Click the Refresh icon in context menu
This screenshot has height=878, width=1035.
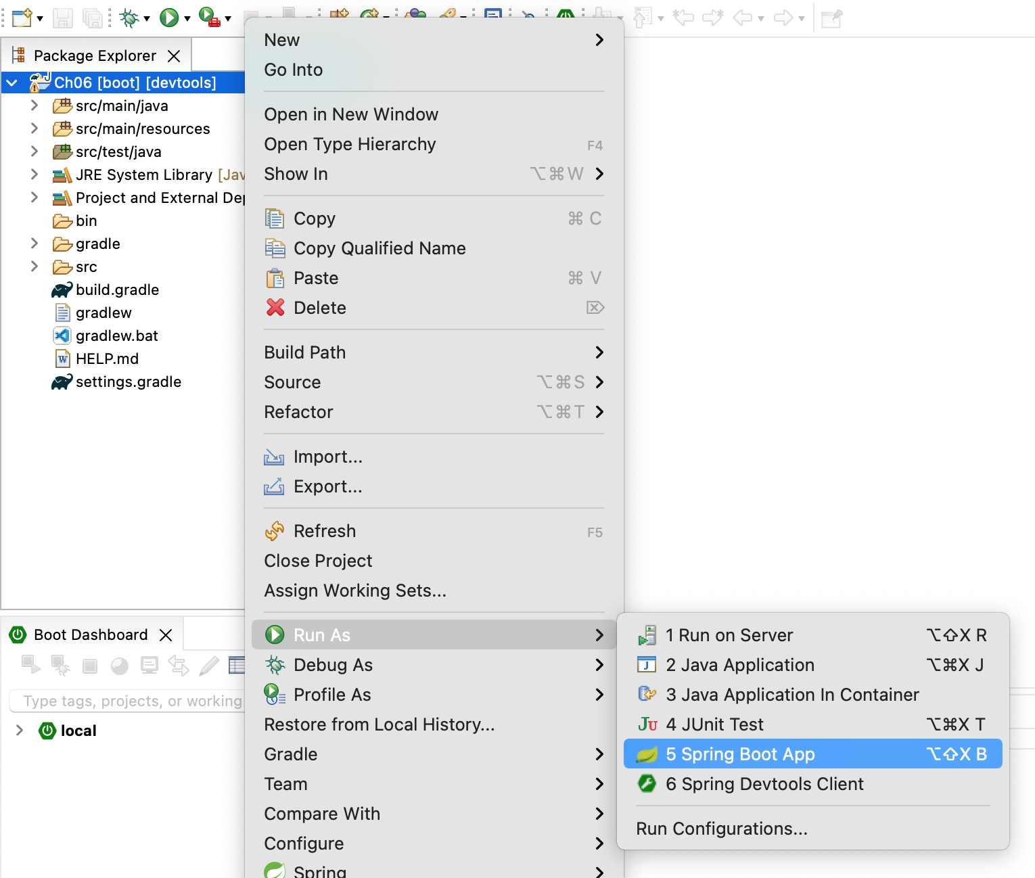coord(275,531)
